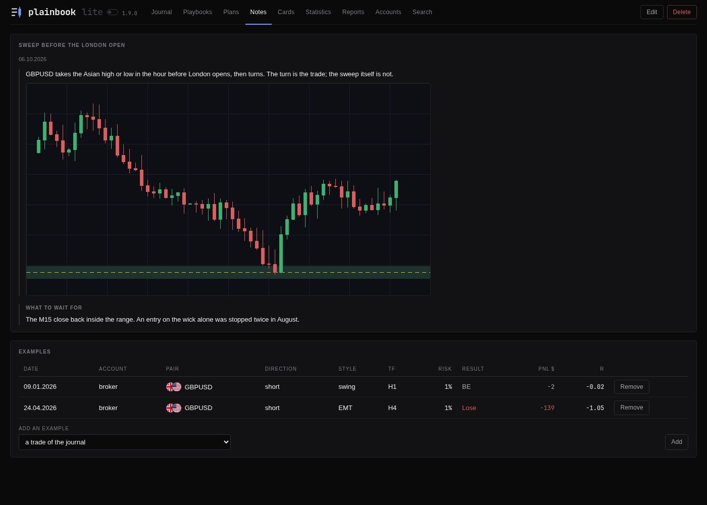Image resolution: width=707 pixels, height=505 pixels.
Task: Open the Reports tab
Action: pos(353,12)
